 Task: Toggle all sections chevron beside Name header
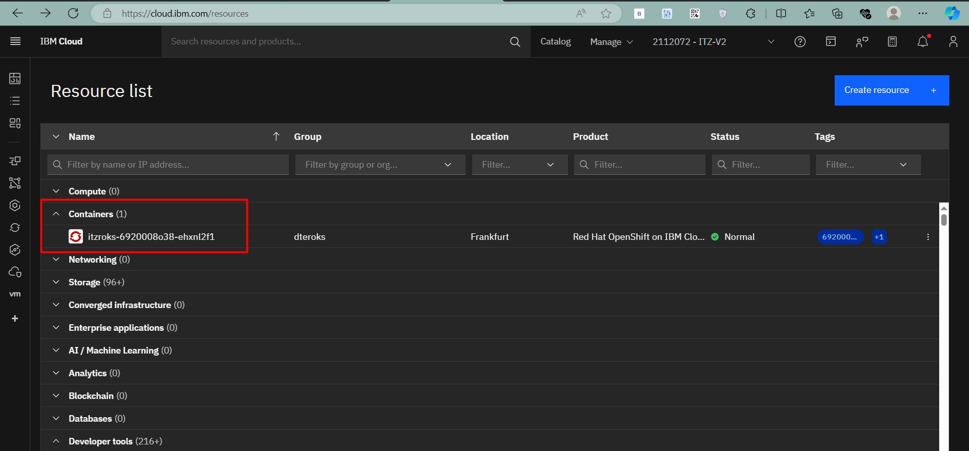(x=56, y=137)
